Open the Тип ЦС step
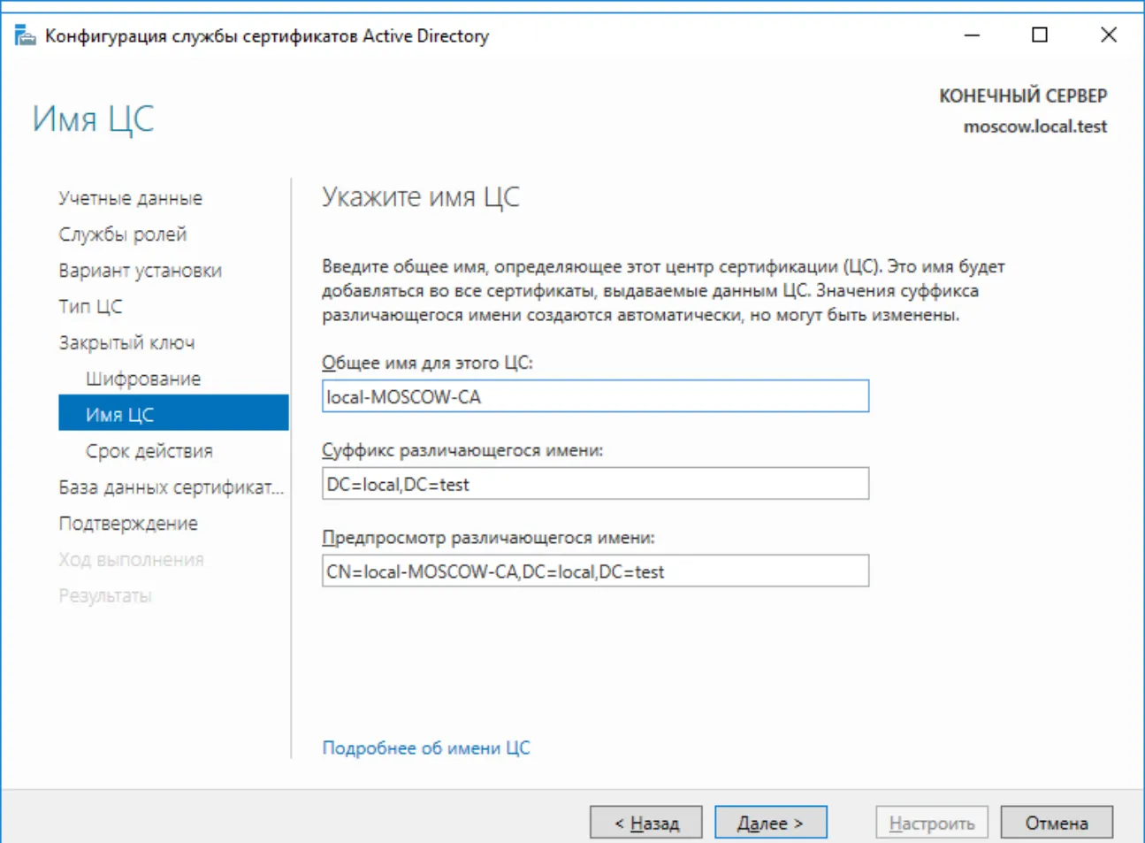This screenshot has width=1145, height=843. (90, 307)
